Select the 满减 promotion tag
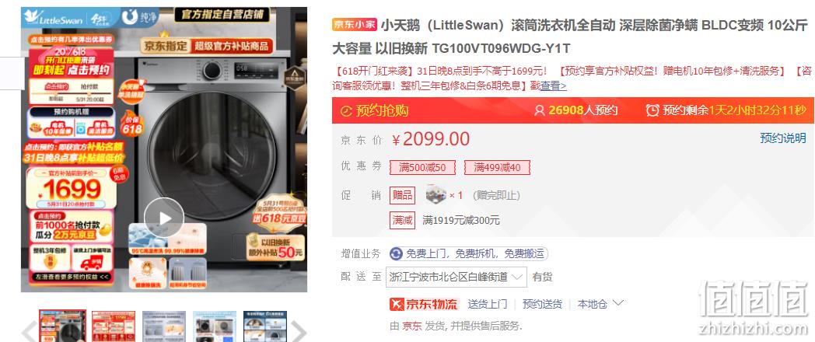 click(403, 221)
